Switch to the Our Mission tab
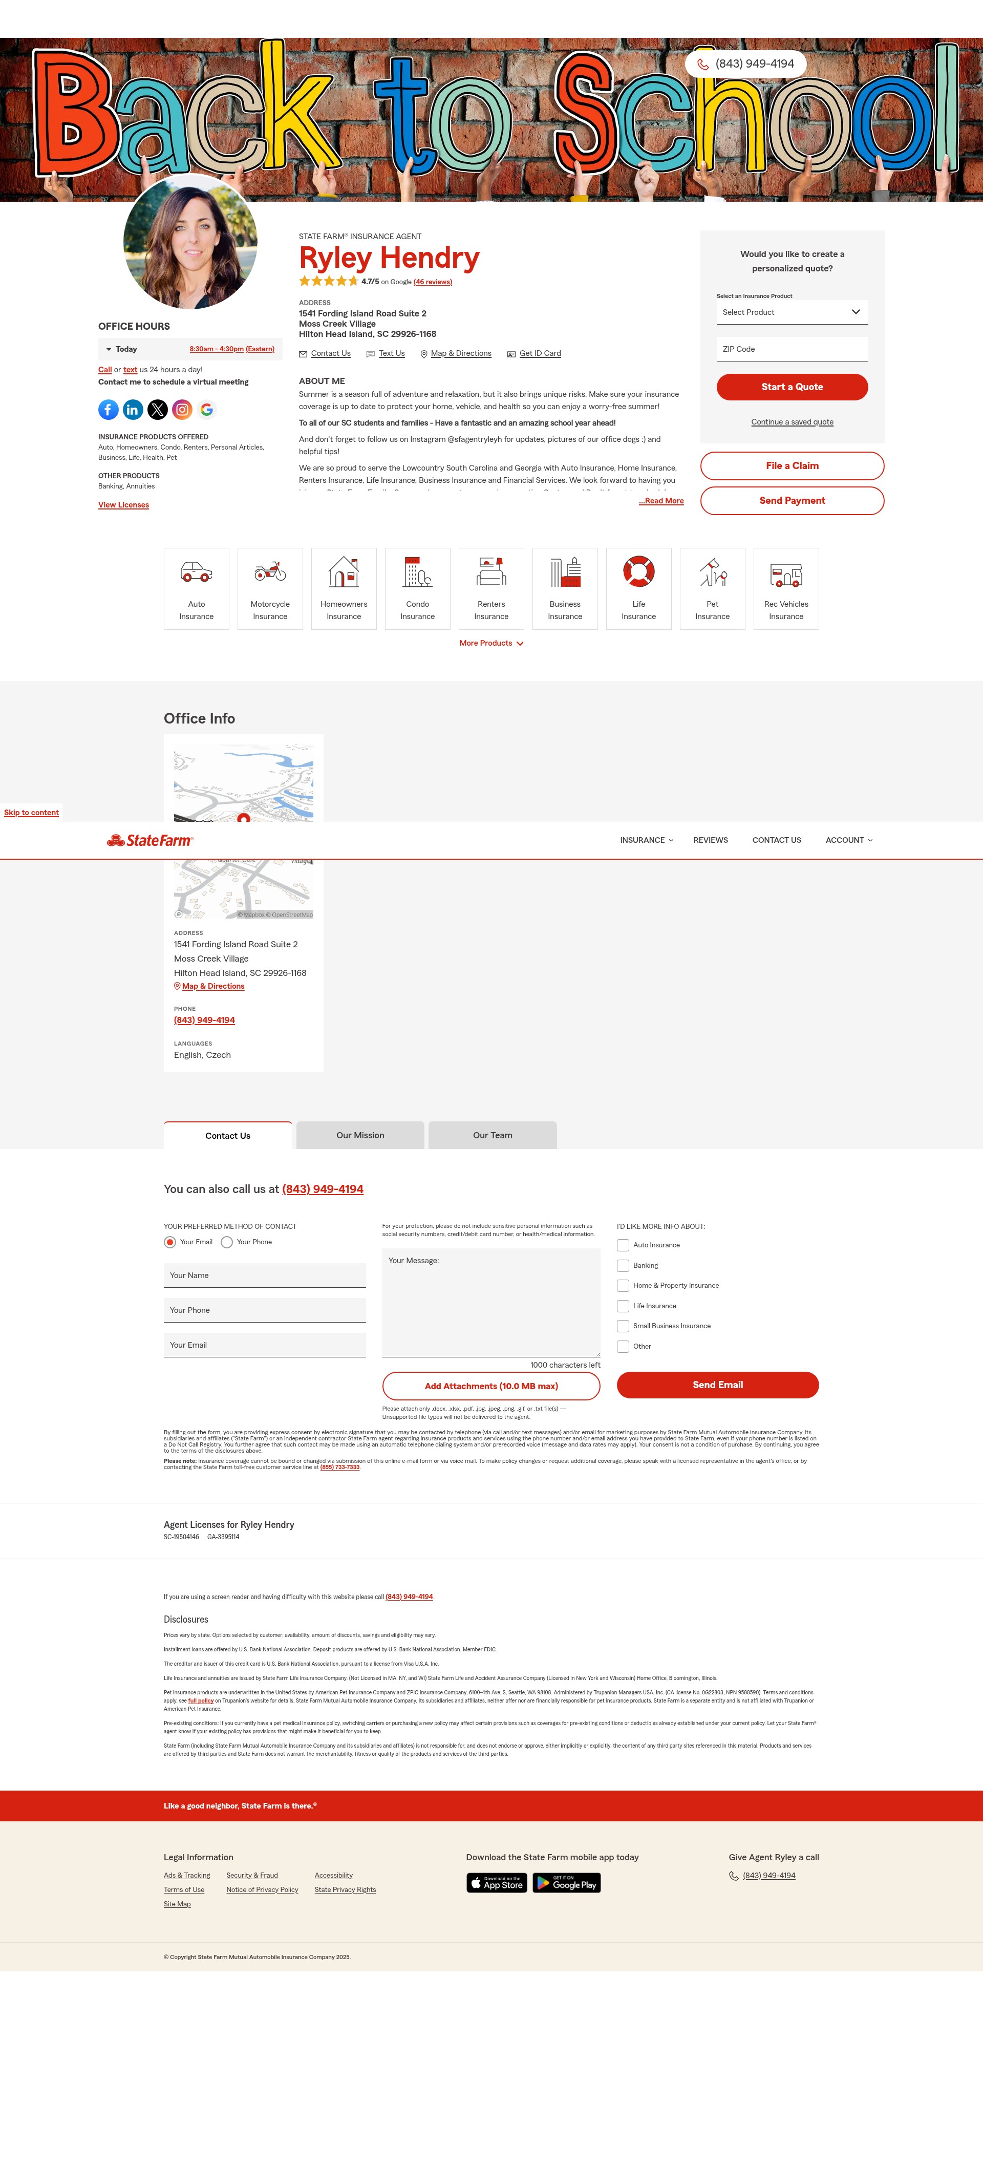The image size is (983, 2169). click(360, 1135)
